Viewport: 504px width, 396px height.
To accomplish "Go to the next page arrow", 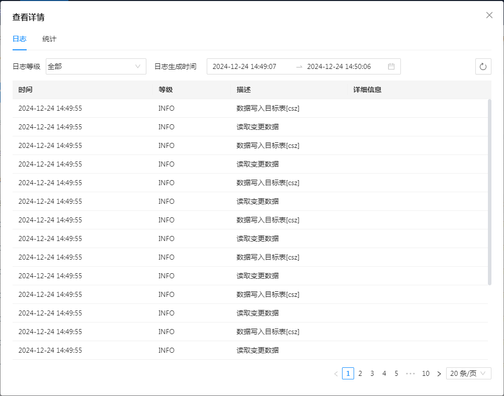I will (439, 373).
